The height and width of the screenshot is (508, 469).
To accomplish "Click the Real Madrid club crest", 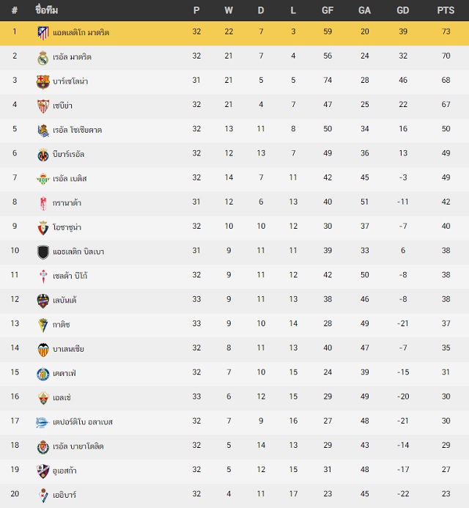I will (43, 58).
